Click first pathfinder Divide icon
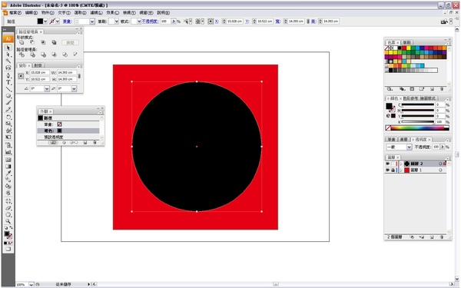Viewport: 461px width, 288px height. pos(22,55)
